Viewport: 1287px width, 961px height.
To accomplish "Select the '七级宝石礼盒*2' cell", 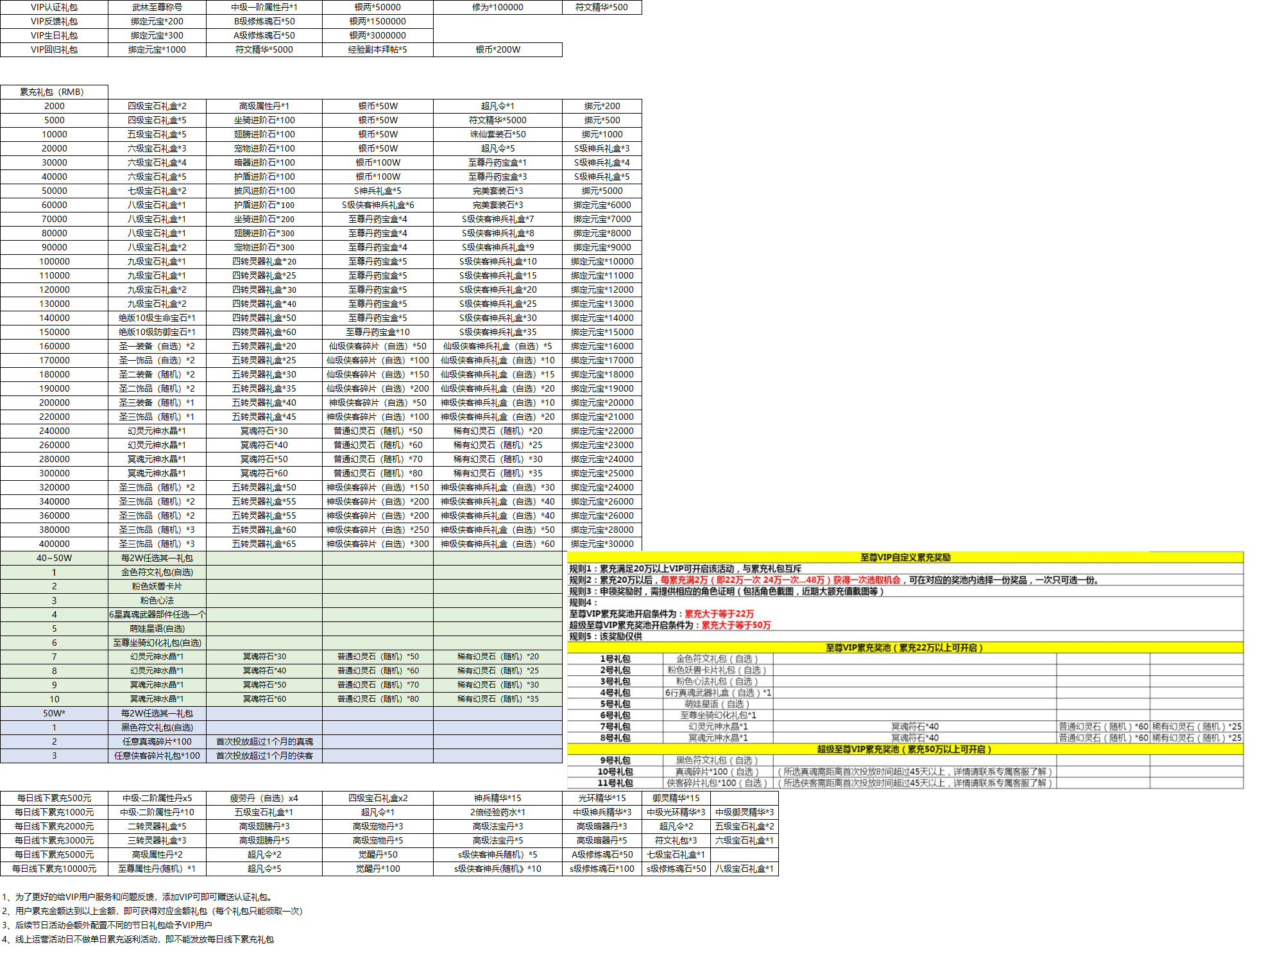I will (x=157, y=191).
